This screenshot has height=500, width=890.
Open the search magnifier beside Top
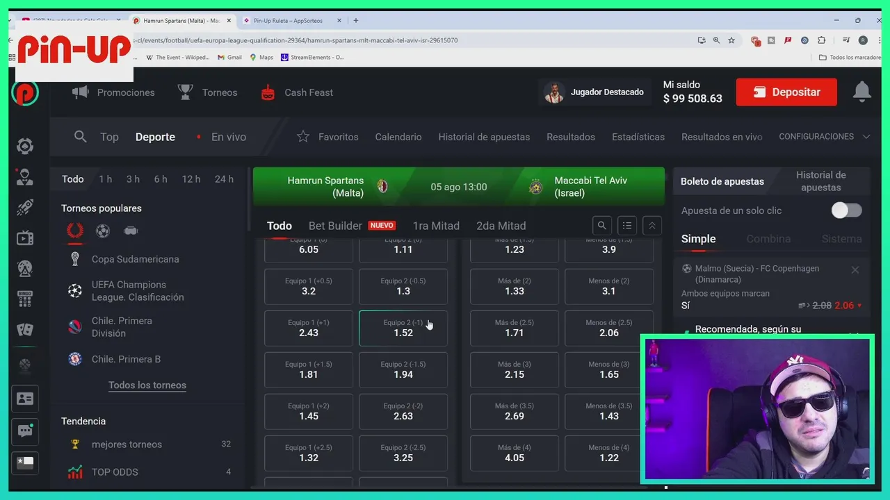81,137
